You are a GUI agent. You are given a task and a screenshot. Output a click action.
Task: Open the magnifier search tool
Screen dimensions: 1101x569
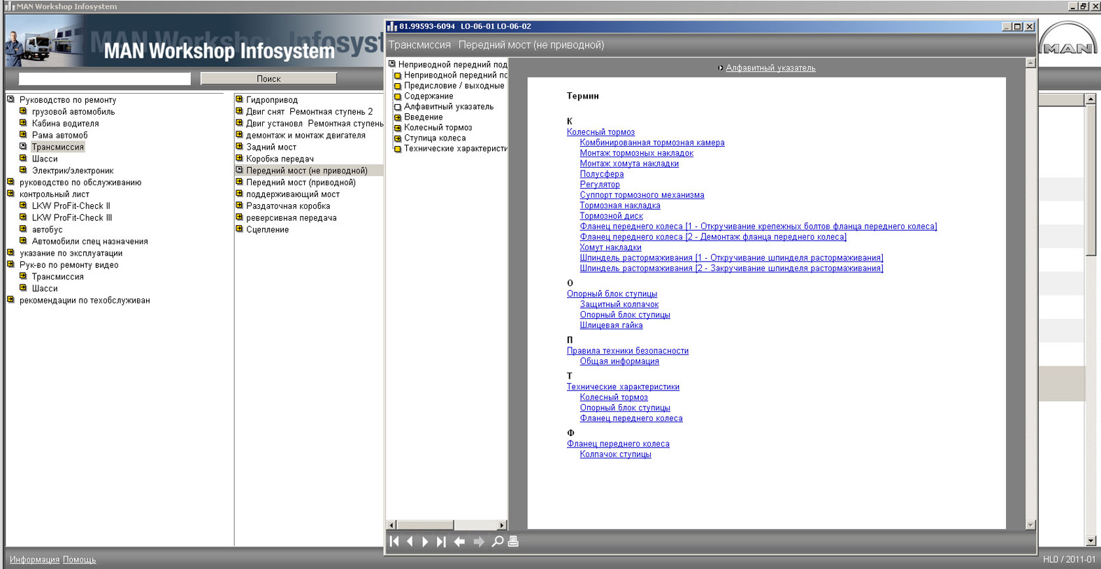497,542
